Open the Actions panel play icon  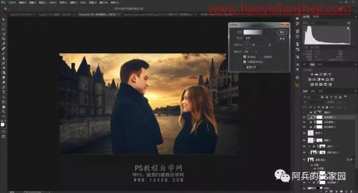(297, 18)
